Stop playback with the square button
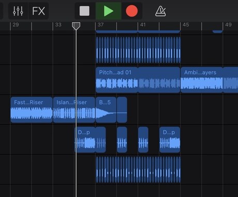 pos(84,11)
